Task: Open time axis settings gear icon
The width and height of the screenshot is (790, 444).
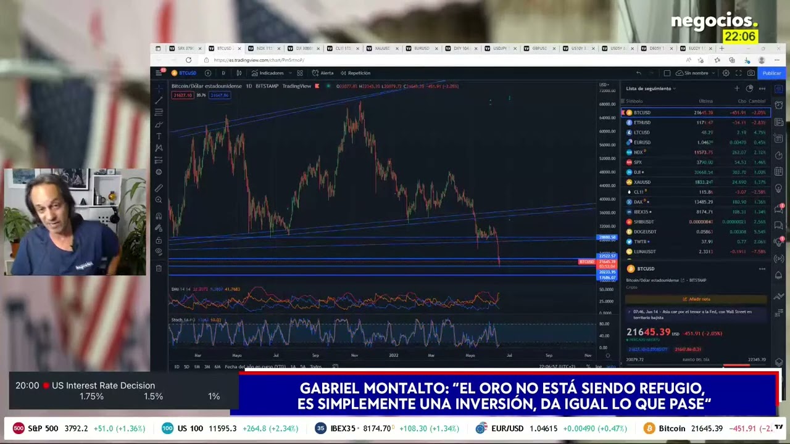Action: point(607,355)
